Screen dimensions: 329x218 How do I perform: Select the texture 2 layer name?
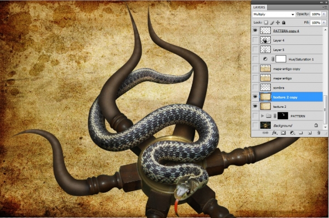280,107
